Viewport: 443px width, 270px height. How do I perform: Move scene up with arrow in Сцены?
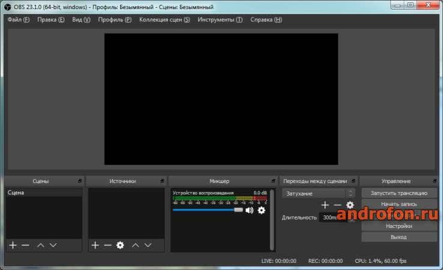41,245
